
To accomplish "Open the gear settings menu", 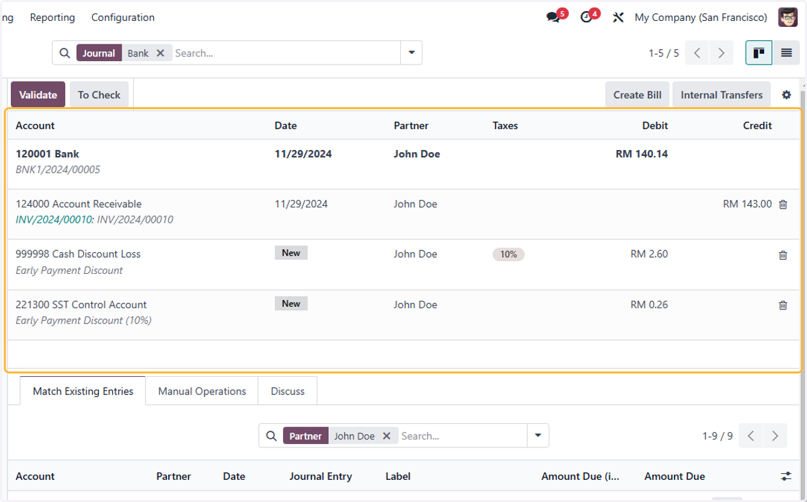I will click(x=786, y=95).
